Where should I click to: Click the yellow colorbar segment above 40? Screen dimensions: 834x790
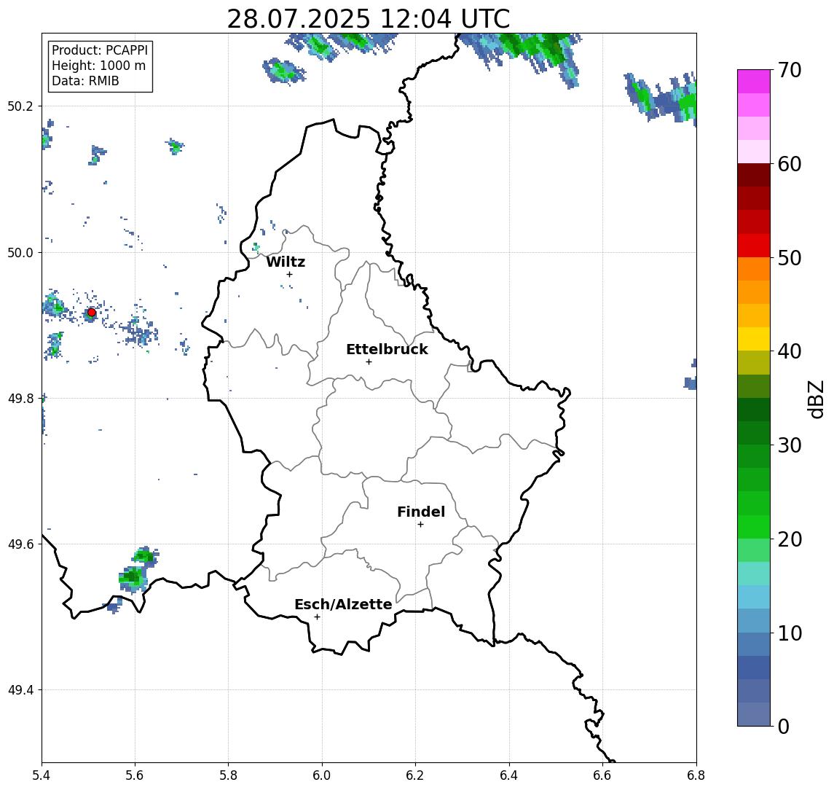[754, 339]
